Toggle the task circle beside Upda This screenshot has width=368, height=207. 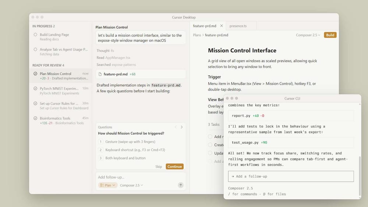tap(210, 153)
